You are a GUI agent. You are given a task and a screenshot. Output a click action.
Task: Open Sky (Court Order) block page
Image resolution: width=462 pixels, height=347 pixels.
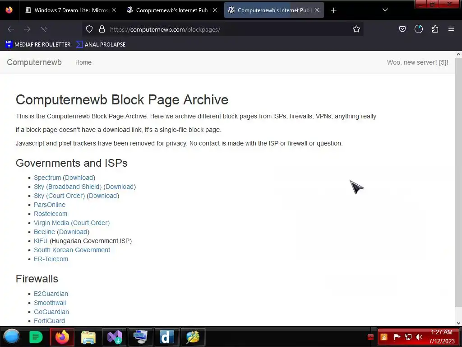(59, 196)
